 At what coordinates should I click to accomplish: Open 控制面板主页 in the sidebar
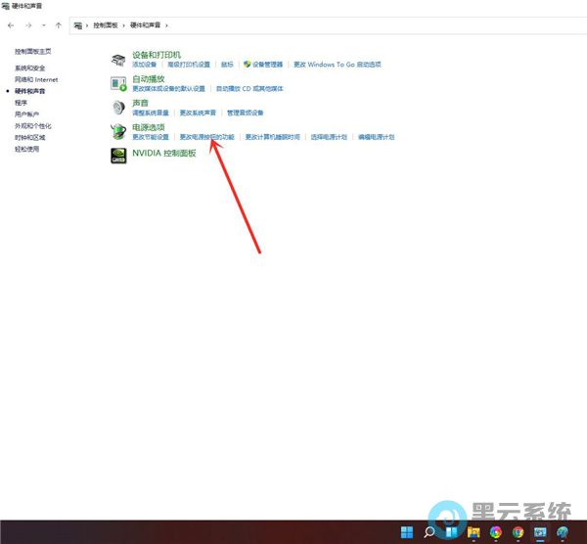(x=33, y=51)
